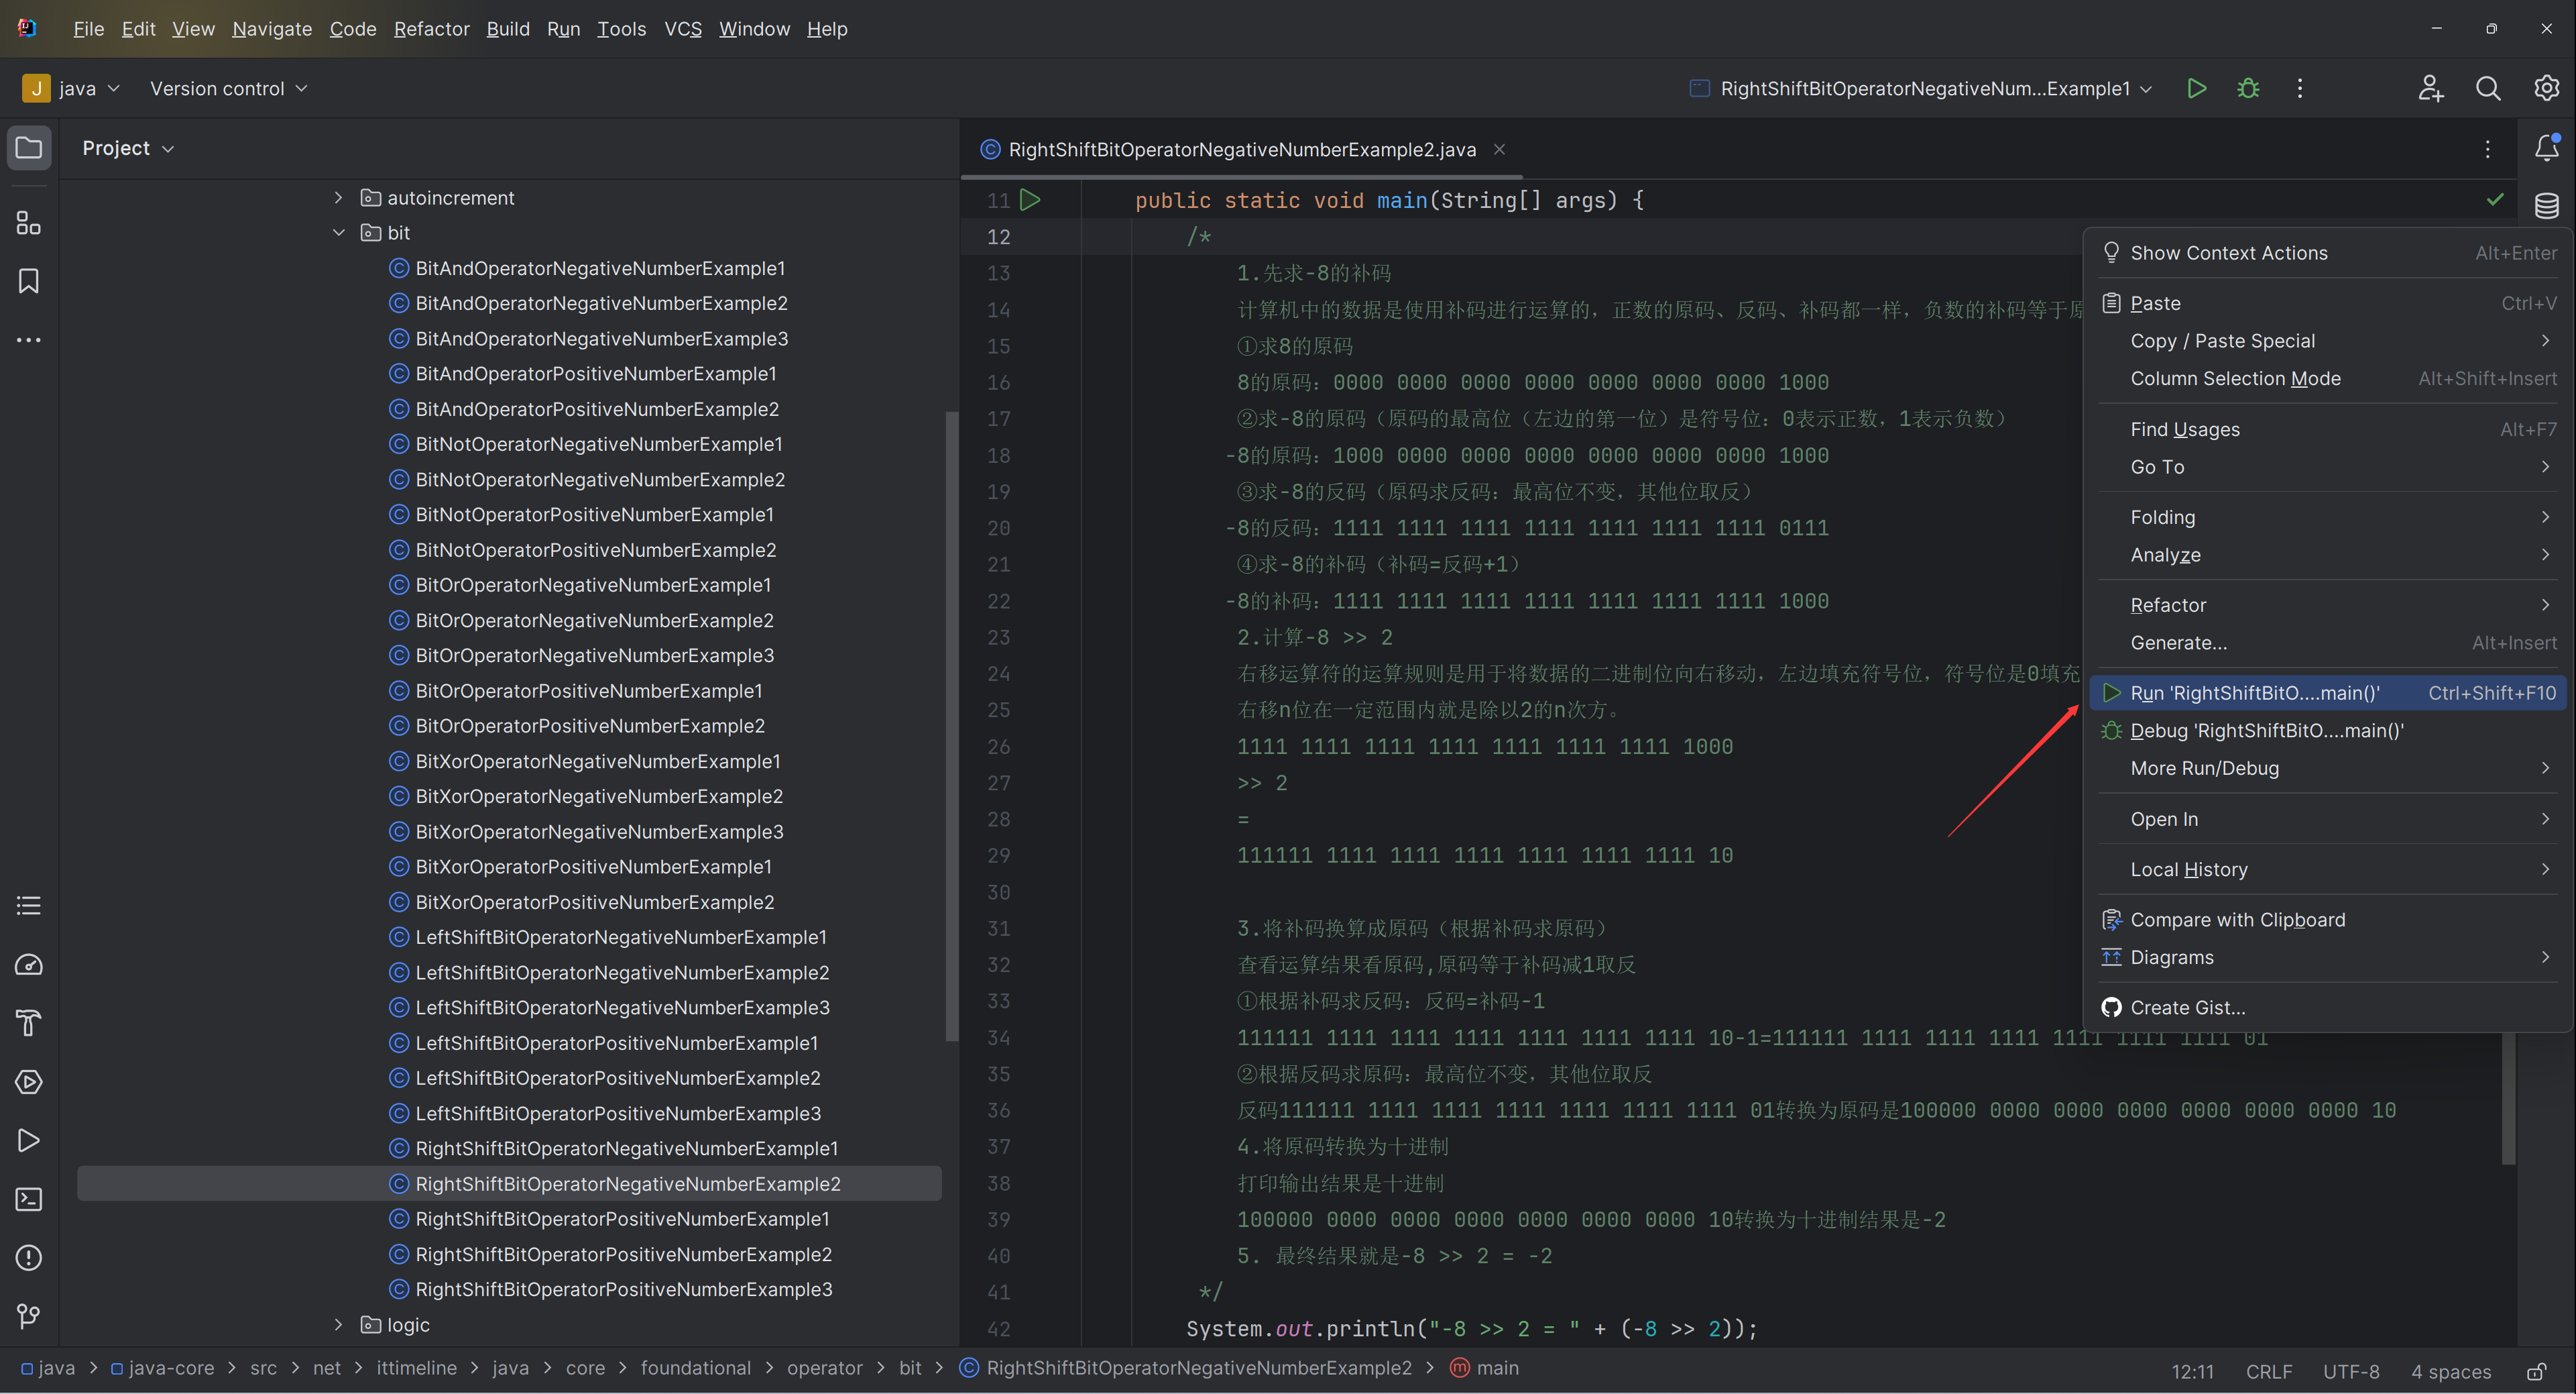This screenshot has height=1394, width=2576.
Task: Expand the logic folder
Action: [x=338, y=1324]
